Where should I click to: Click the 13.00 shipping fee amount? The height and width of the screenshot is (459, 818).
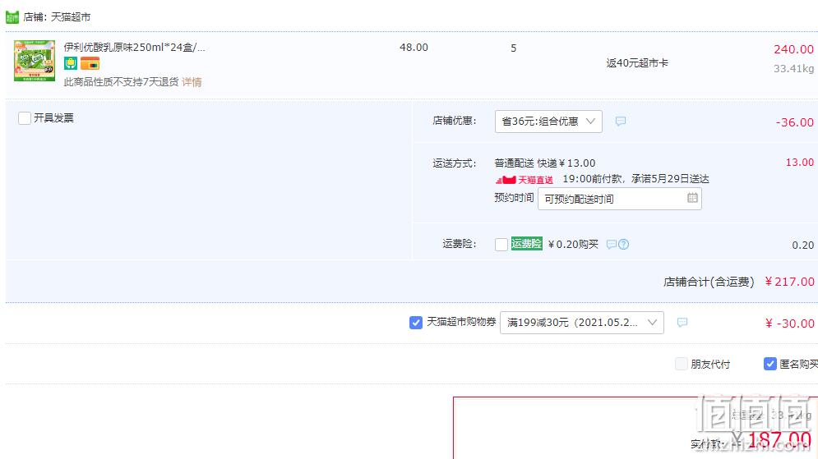[800, 162]
